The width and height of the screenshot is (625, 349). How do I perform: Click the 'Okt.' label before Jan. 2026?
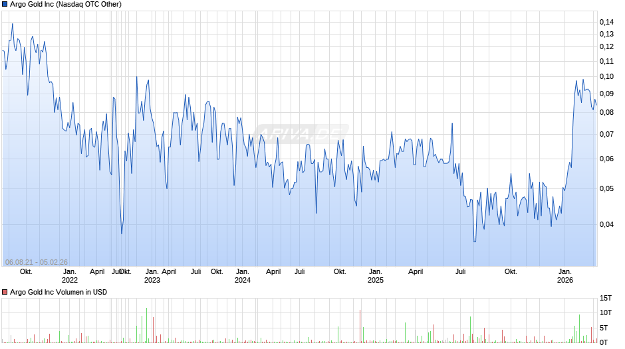click(511, 272)
